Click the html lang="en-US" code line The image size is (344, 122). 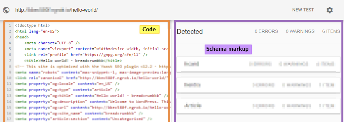(37, 31)
